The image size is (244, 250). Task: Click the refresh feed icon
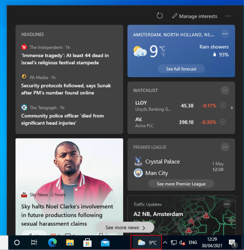pyautogui.click(x=160, y=16)
